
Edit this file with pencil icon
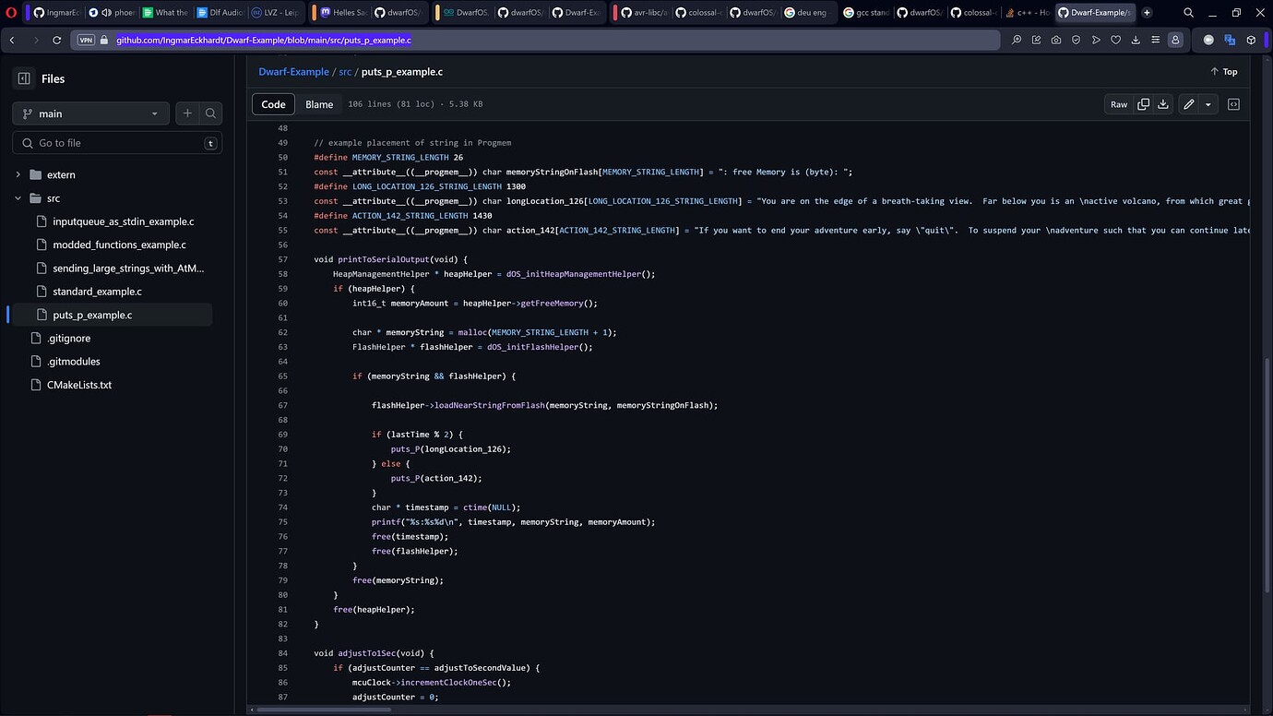(1189, 104)
